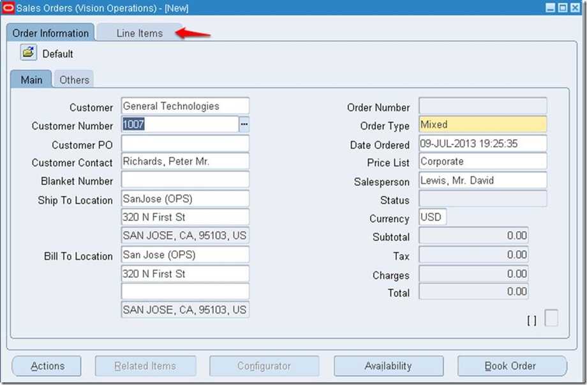Click the empty Bill To address line field
The image size is (587, 385).
click(185, 291)
